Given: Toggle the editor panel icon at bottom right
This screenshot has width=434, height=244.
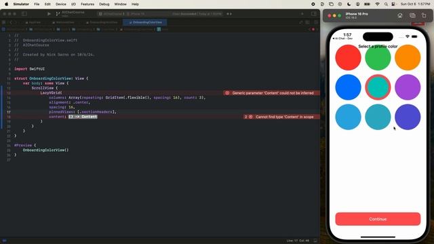Looking at the screenshot, I should click(x=315, y=241).
